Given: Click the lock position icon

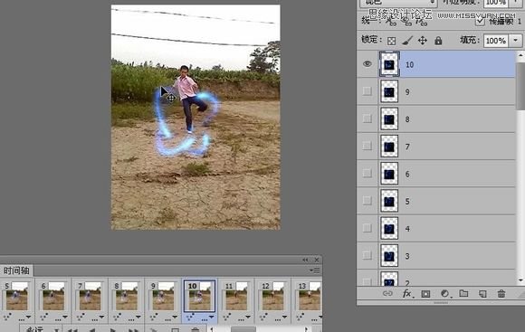Looking at the screenshot, I should point(422,41).
